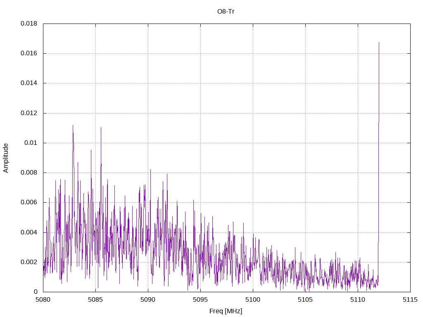Click the 5095 x-axis tick label
Image resolution: width=423 pixels, height=317 pixels.
coord(200,300)
